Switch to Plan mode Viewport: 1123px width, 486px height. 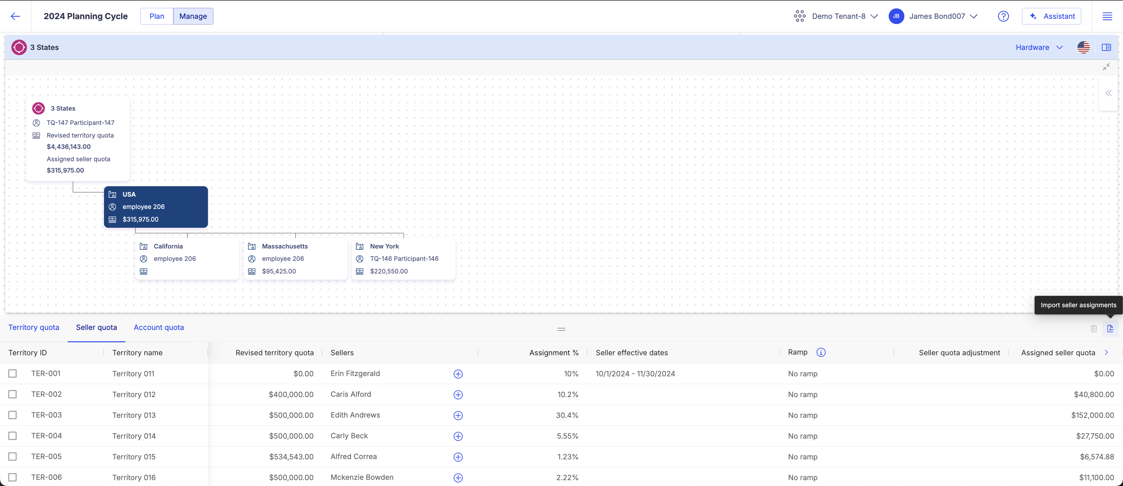click(x=157, y=16)
